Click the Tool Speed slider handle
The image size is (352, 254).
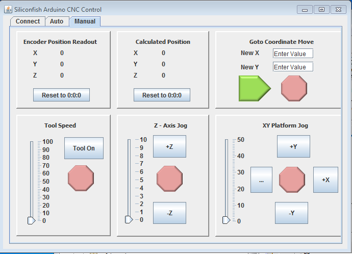pos(31,220)
